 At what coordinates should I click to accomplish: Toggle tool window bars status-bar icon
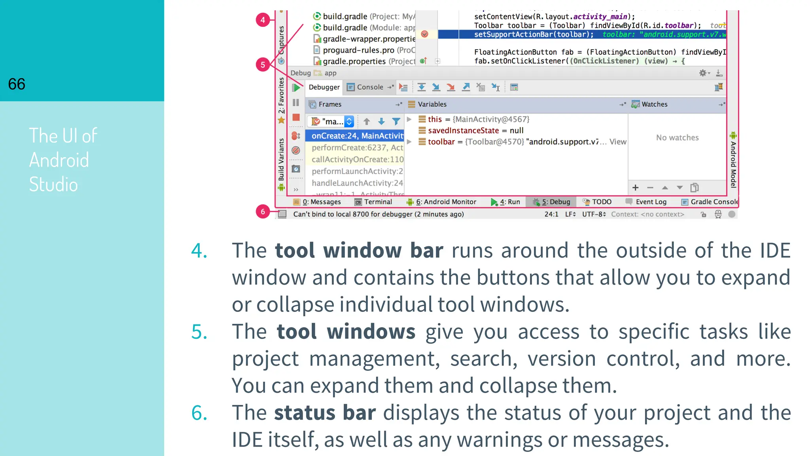coord(282,214)
